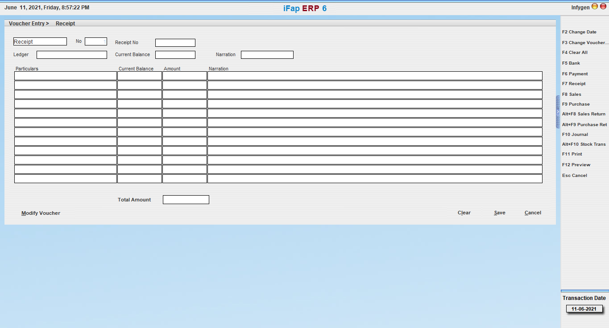This screenshot has height=328, width=609.
Task: Expand the side panel collapse handle
Action: 558,112
